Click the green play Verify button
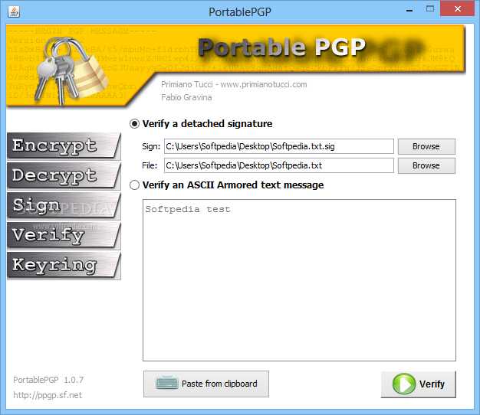Screen dimensions: 480x415 418,384
